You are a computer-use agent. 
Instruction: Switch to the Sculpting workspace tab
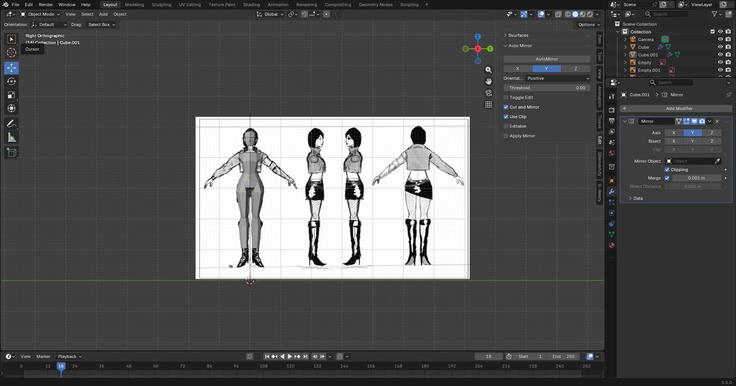[161, 4]
